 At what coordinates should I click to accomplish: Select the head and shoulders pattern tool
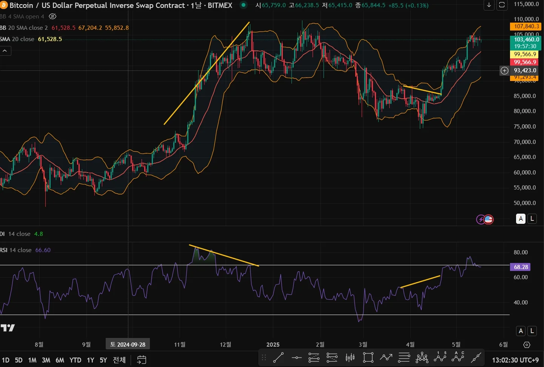422,357
